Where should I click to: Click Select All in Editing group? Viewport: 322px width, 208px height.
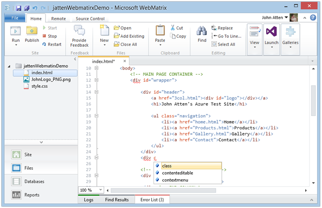point(224,44)
